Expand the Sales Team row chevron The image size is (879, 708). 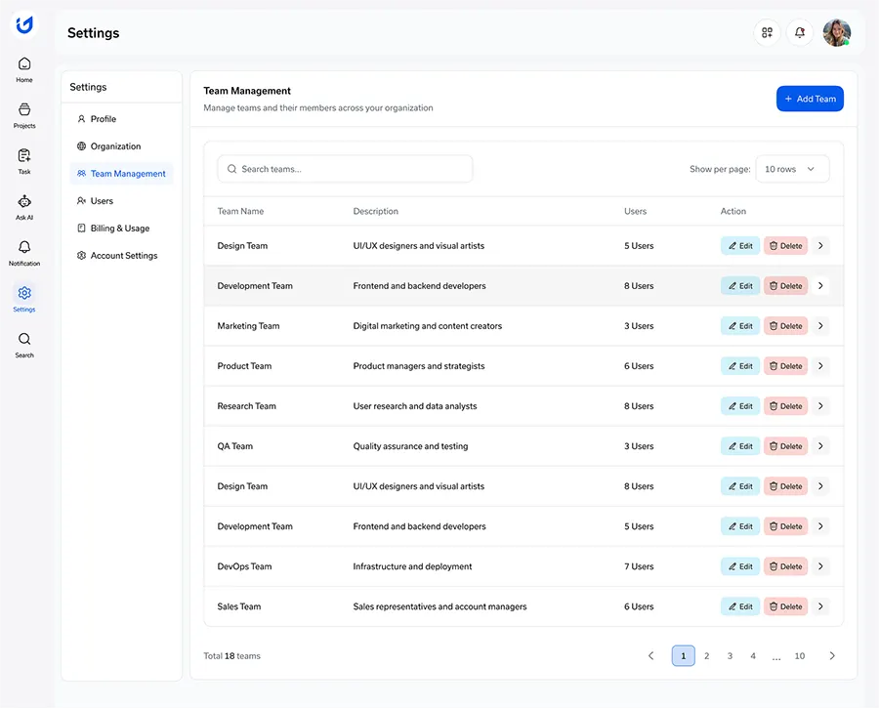click(x=820, y=606)
